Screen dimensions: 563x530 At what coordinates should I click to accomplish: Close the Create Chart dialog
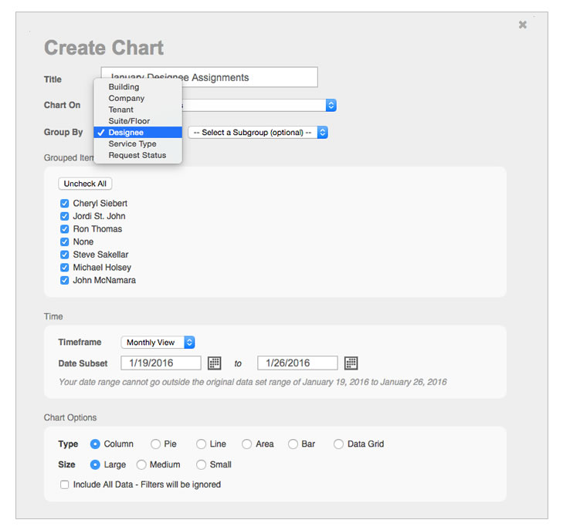click(523, 25)
